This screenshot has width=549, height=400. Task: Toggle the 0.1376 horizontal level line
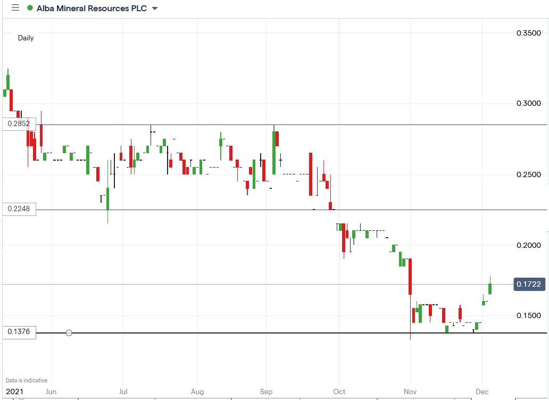pos(266,332)
